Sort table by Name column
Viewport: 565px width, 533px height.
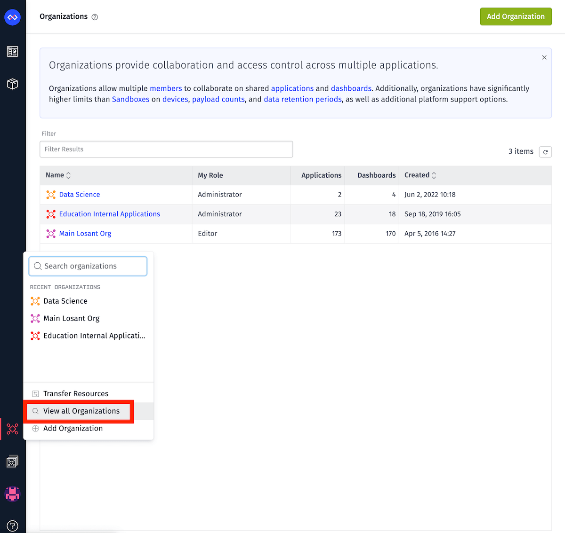coord(58,175)
